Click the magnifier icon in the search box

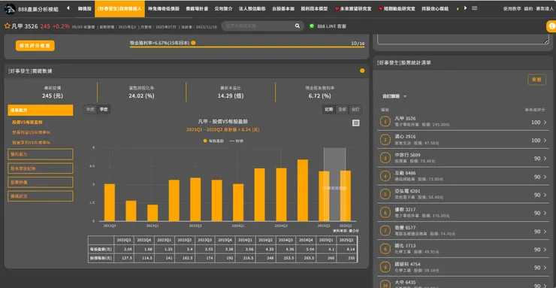[x=297, y=26]
